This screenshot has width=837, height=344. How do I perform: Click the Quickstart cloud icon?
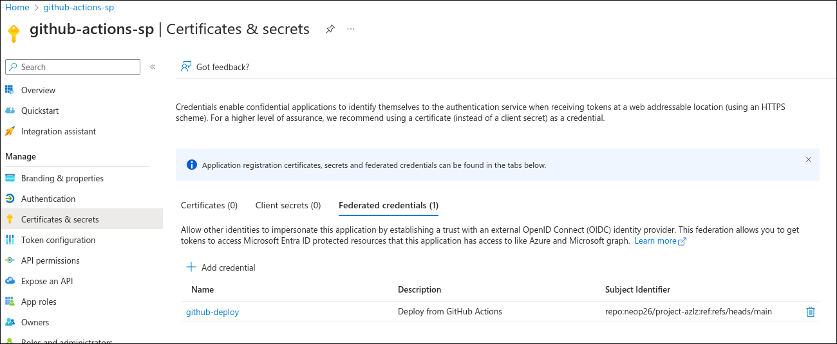(10, 111)
